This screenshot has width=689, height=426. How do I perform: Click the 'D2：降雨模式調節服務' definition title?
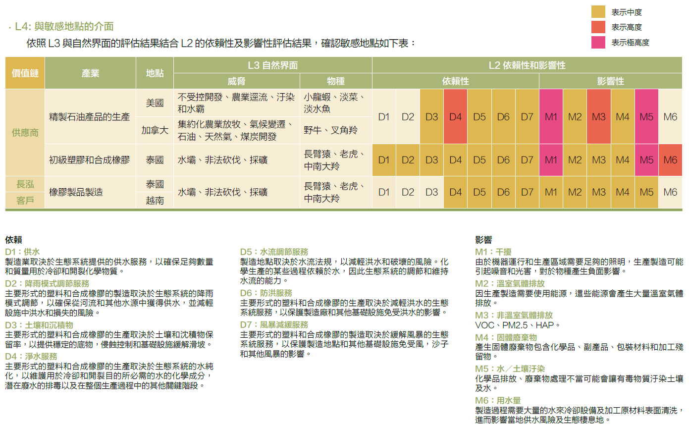tap(48, 283)
